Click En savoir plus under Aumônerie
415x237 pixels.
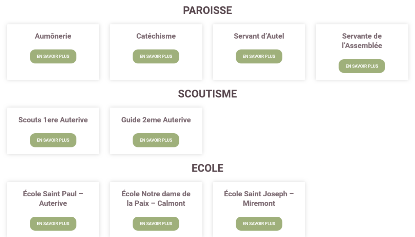pos(53,56)
